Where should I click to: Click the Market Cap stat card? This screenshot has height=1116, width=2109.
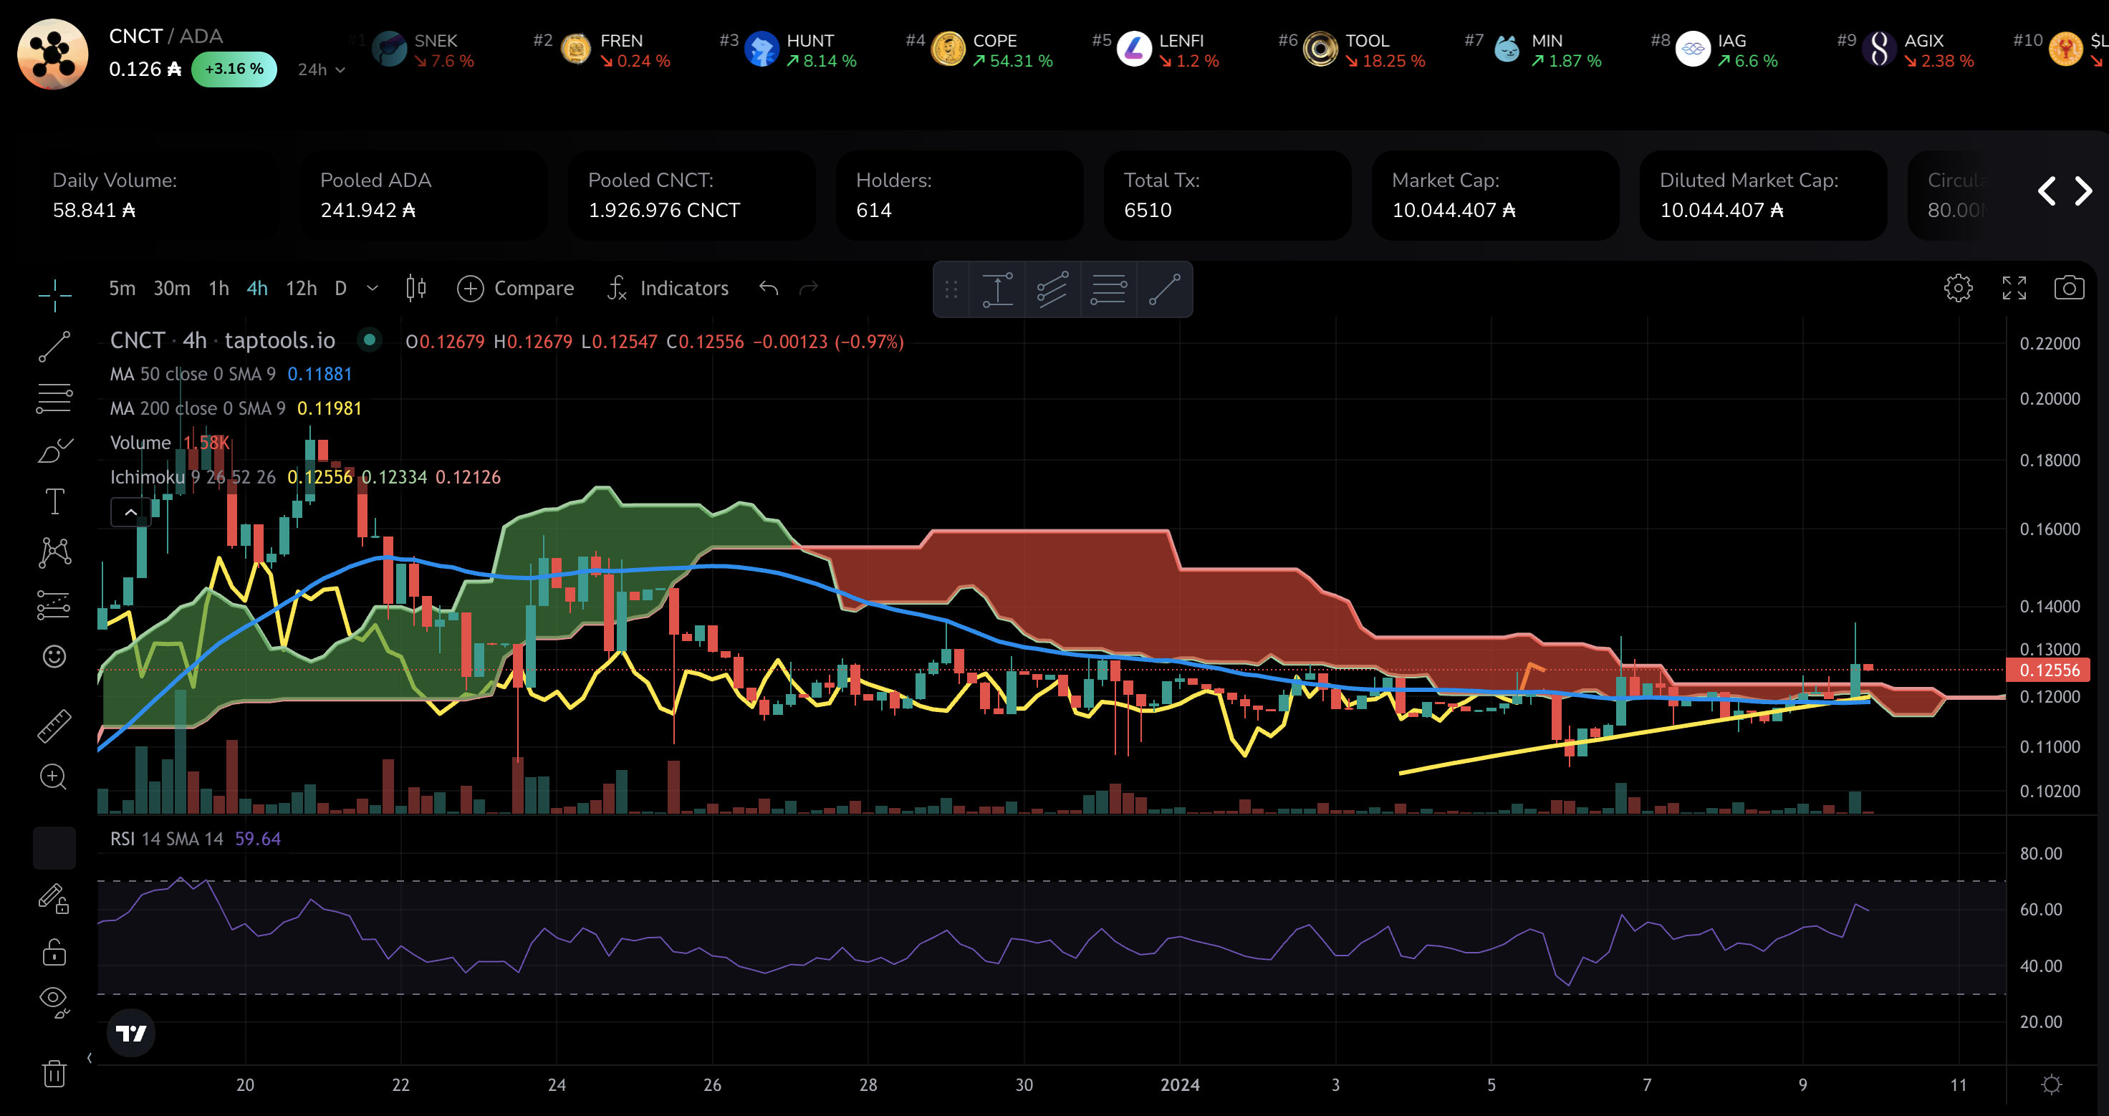[1495, 196]
